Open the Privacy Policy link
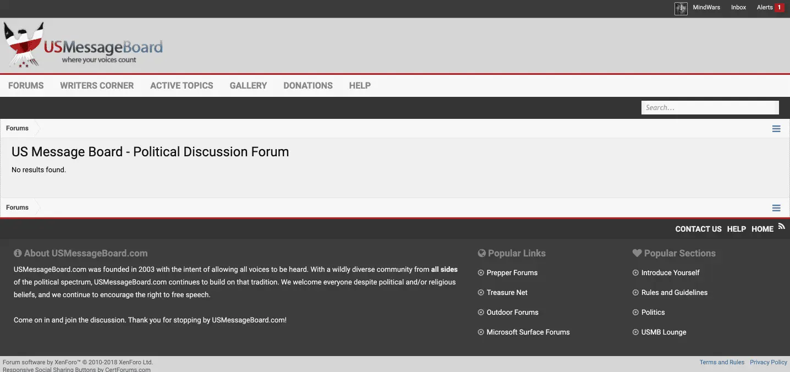Screen dimensions: 790x372 769,362
